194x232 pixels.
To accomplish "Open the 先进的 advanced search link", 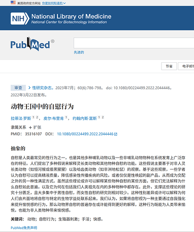I will (x=79, y=53).
